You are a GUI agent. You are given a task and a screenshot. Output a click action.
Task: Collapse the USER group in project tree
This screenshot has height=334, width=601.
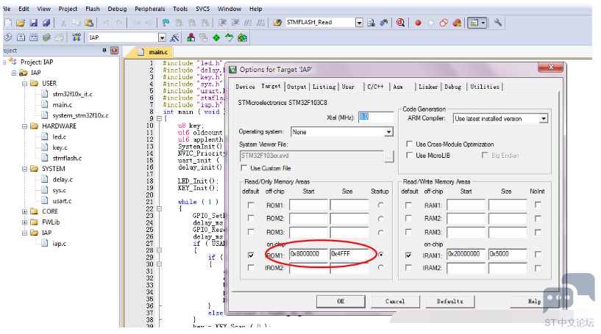[24, 84]
